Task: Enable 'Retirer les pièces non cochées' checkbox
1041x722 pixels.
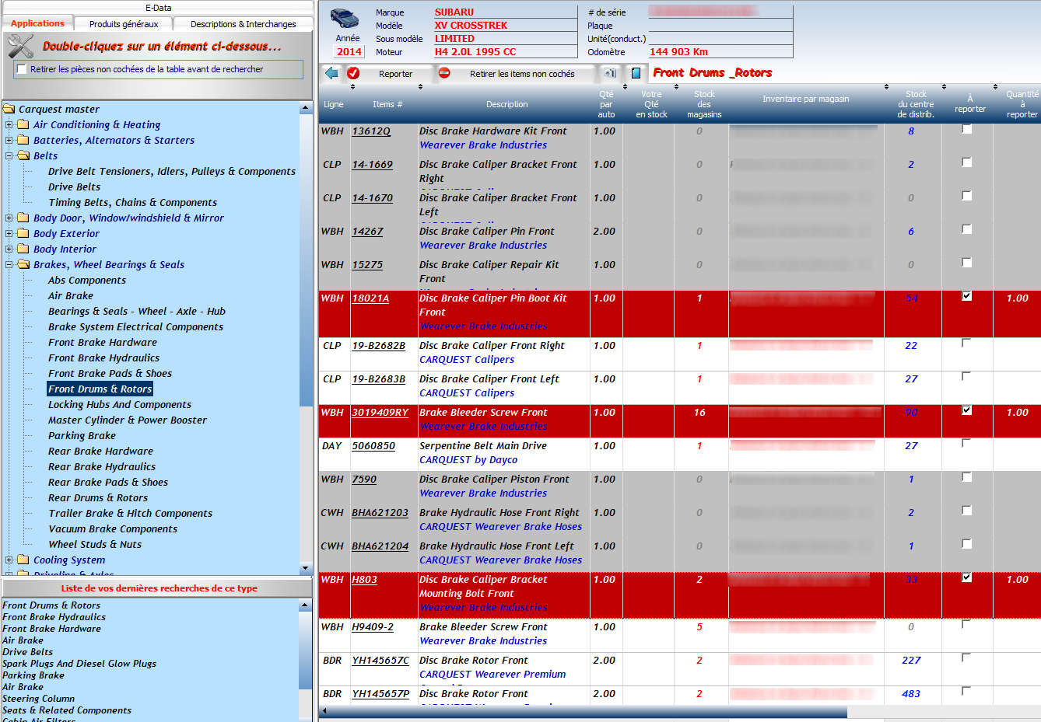Action: pos(22,69)
